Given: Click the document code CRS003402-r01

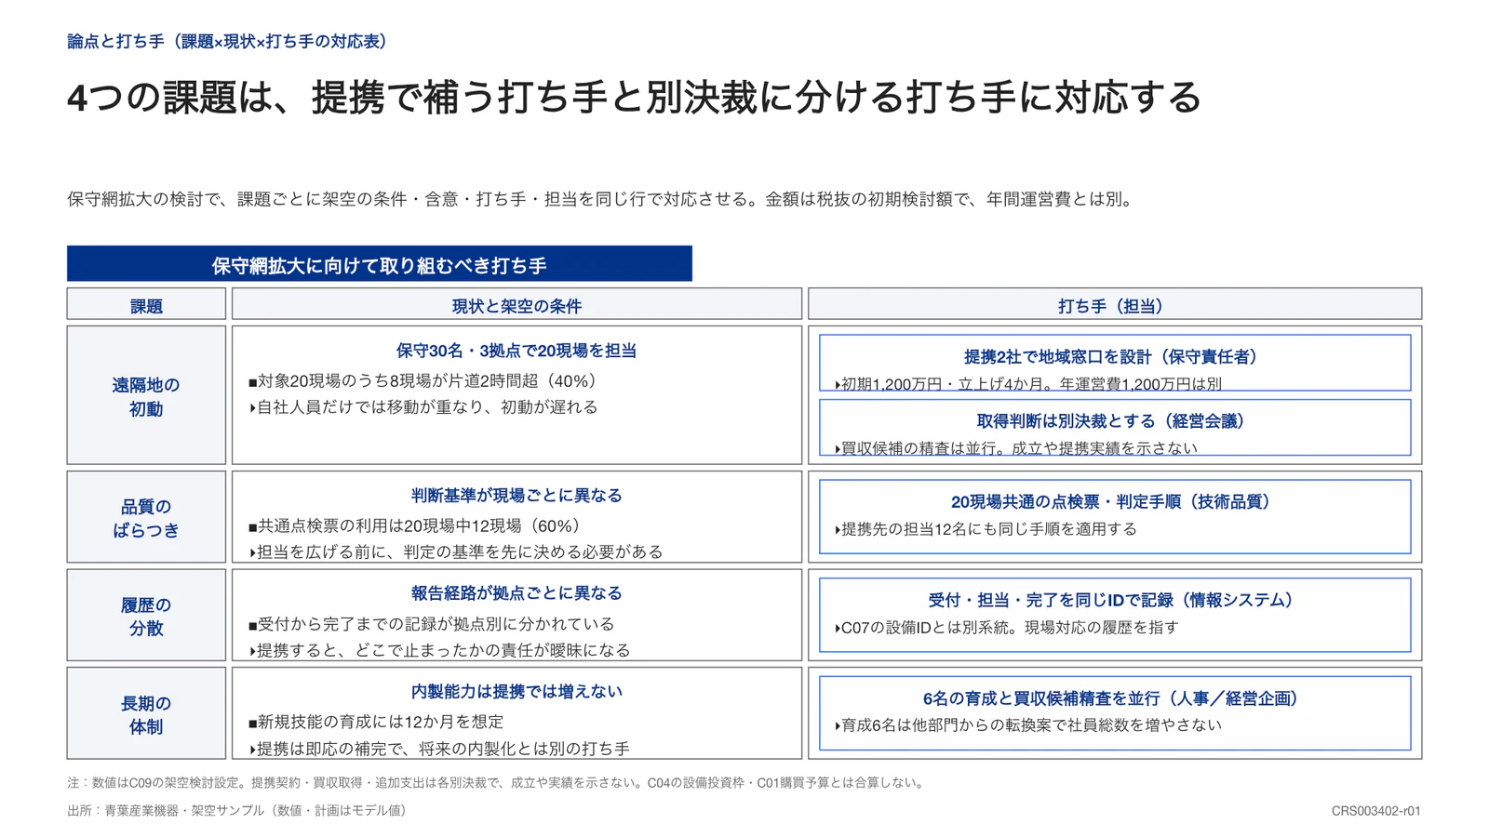Looking at the screenshot, I should pyautogui.click(x=1375, y=811).
